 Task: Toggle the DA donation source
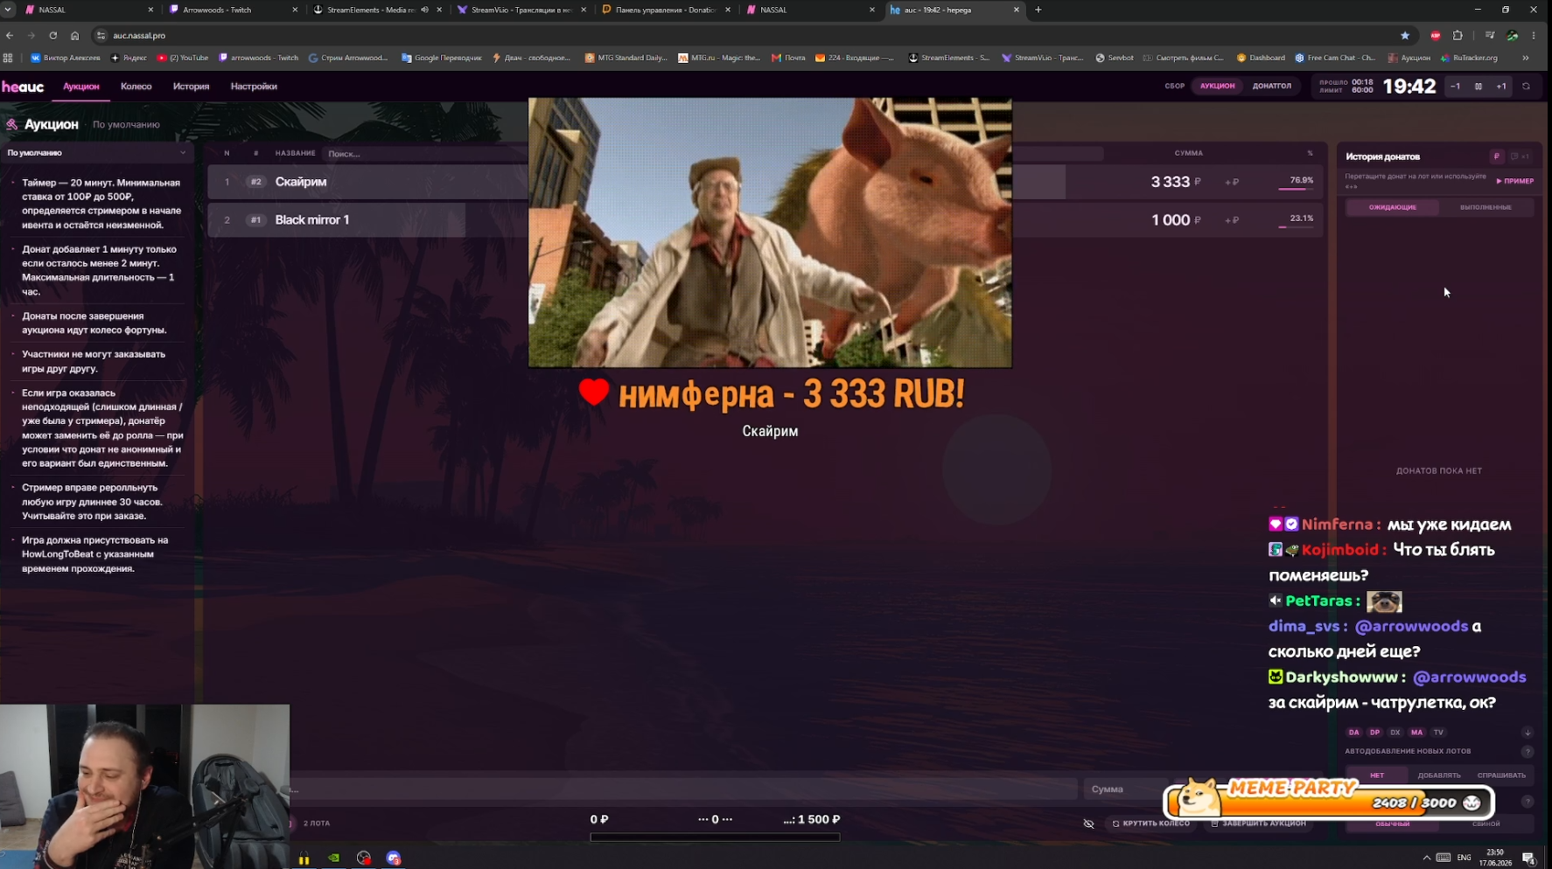[1354, 733]
